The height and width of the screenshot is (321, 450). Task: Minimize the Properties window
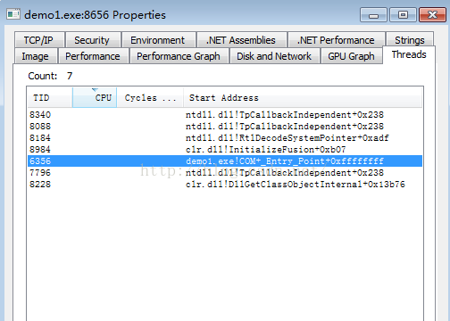[x=373, y=15]
